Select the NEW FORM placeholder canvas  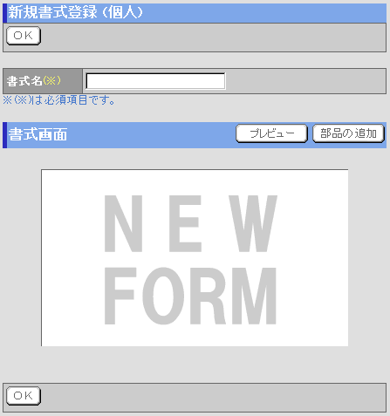point(195,258)
